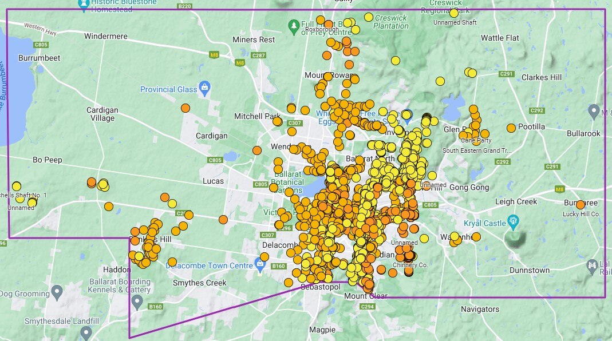Click the Historic Bluestone Homestead museum icon
612x341 pixels.
[x=84, y=5]
